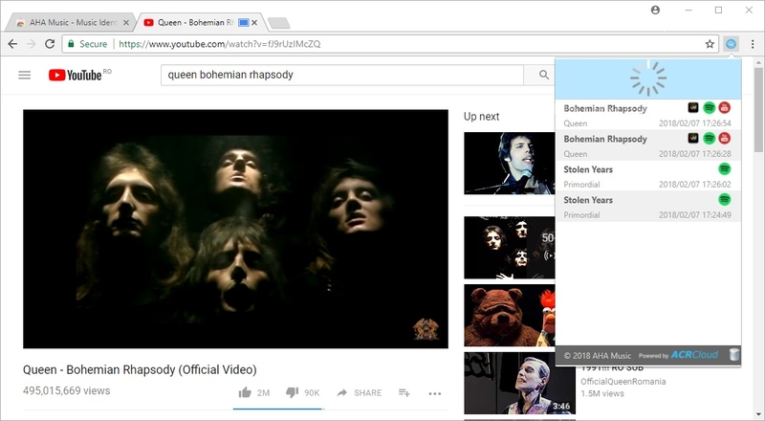Click the browser address bar URL
The image size is (765, 421).
[x=220, y=44]
